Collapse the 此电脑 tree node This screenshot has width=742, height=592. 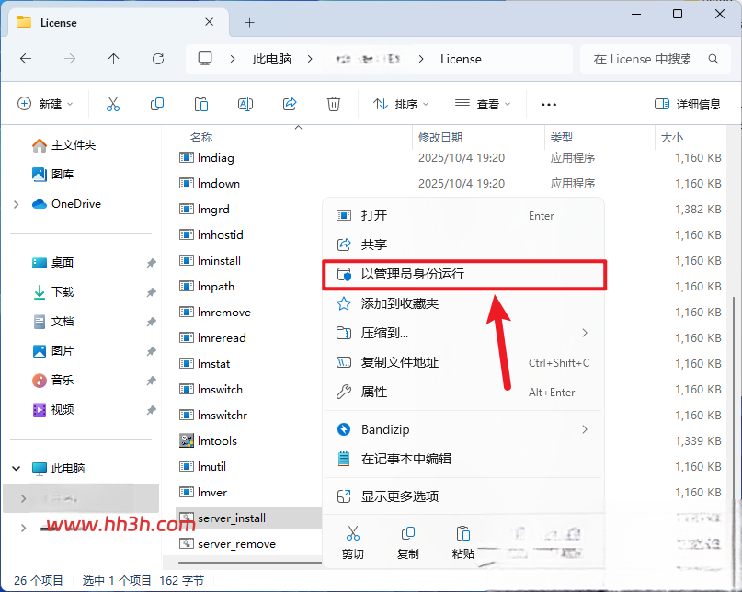16,469
